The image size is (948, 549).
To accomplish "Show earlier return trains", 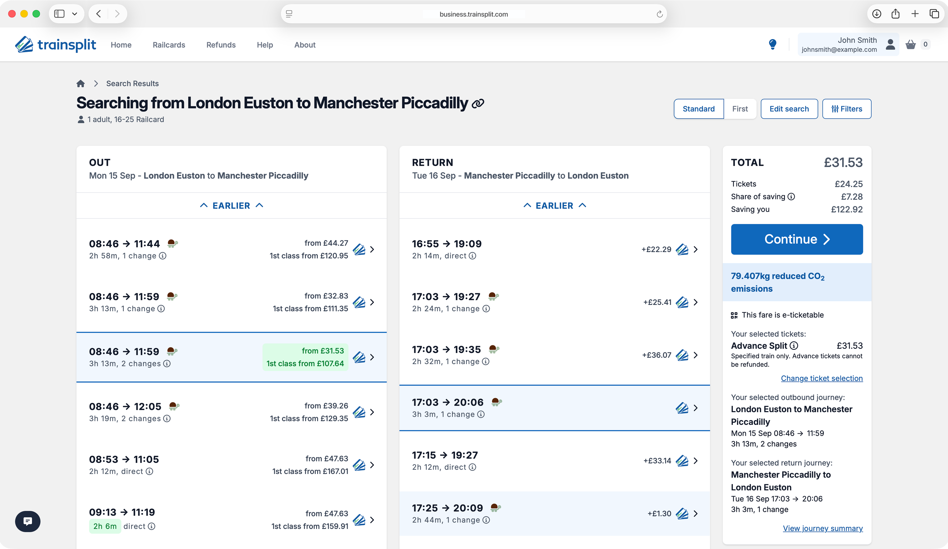I will click(555, 206).
